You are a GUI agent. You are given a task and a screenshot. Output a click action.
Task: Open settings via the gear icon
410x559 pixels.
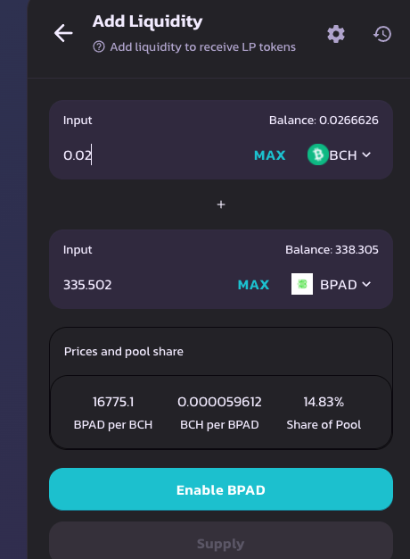tap(336, 34)
